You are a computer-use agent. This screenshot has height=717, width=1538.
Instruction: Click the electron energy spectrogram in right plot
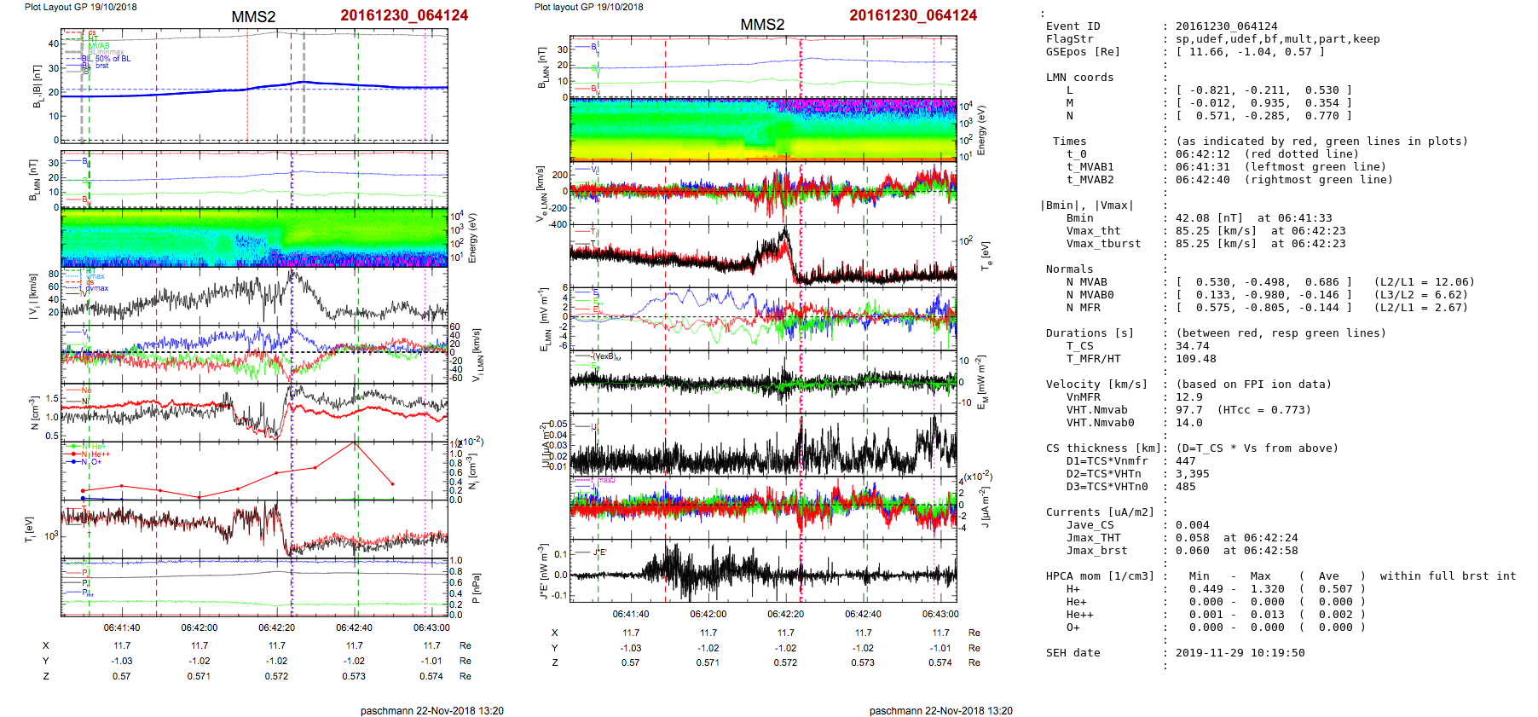(763, 129)
